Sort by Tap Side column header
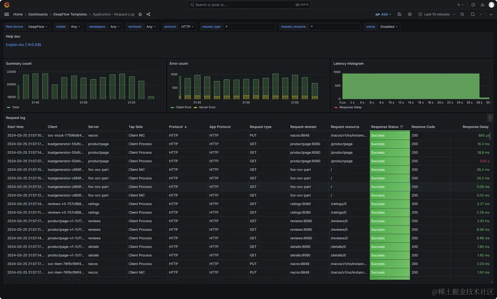 point(136,127)
